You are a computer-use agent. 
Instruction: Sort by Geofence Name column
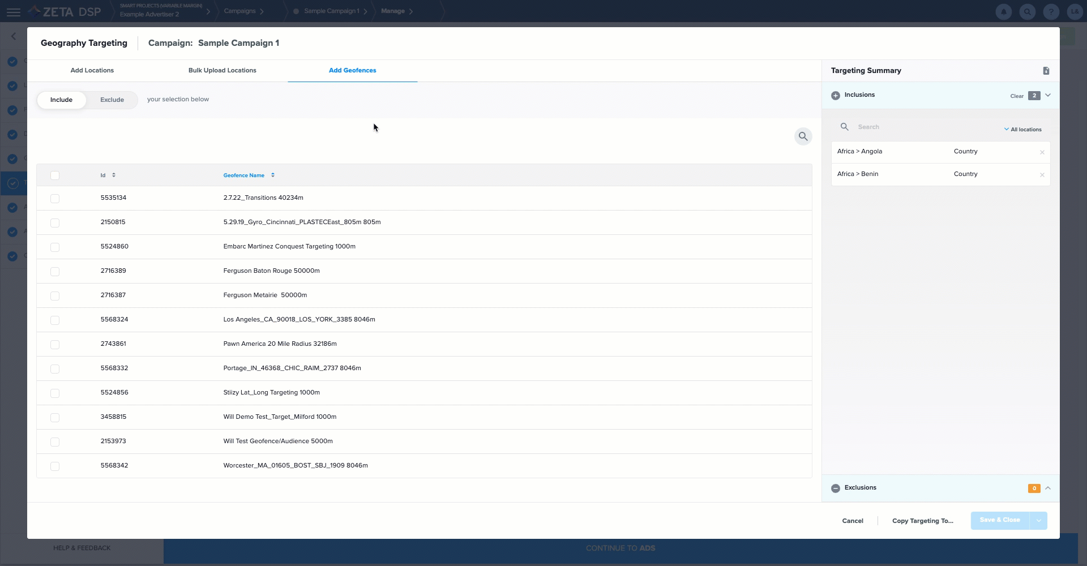point(272,175)
